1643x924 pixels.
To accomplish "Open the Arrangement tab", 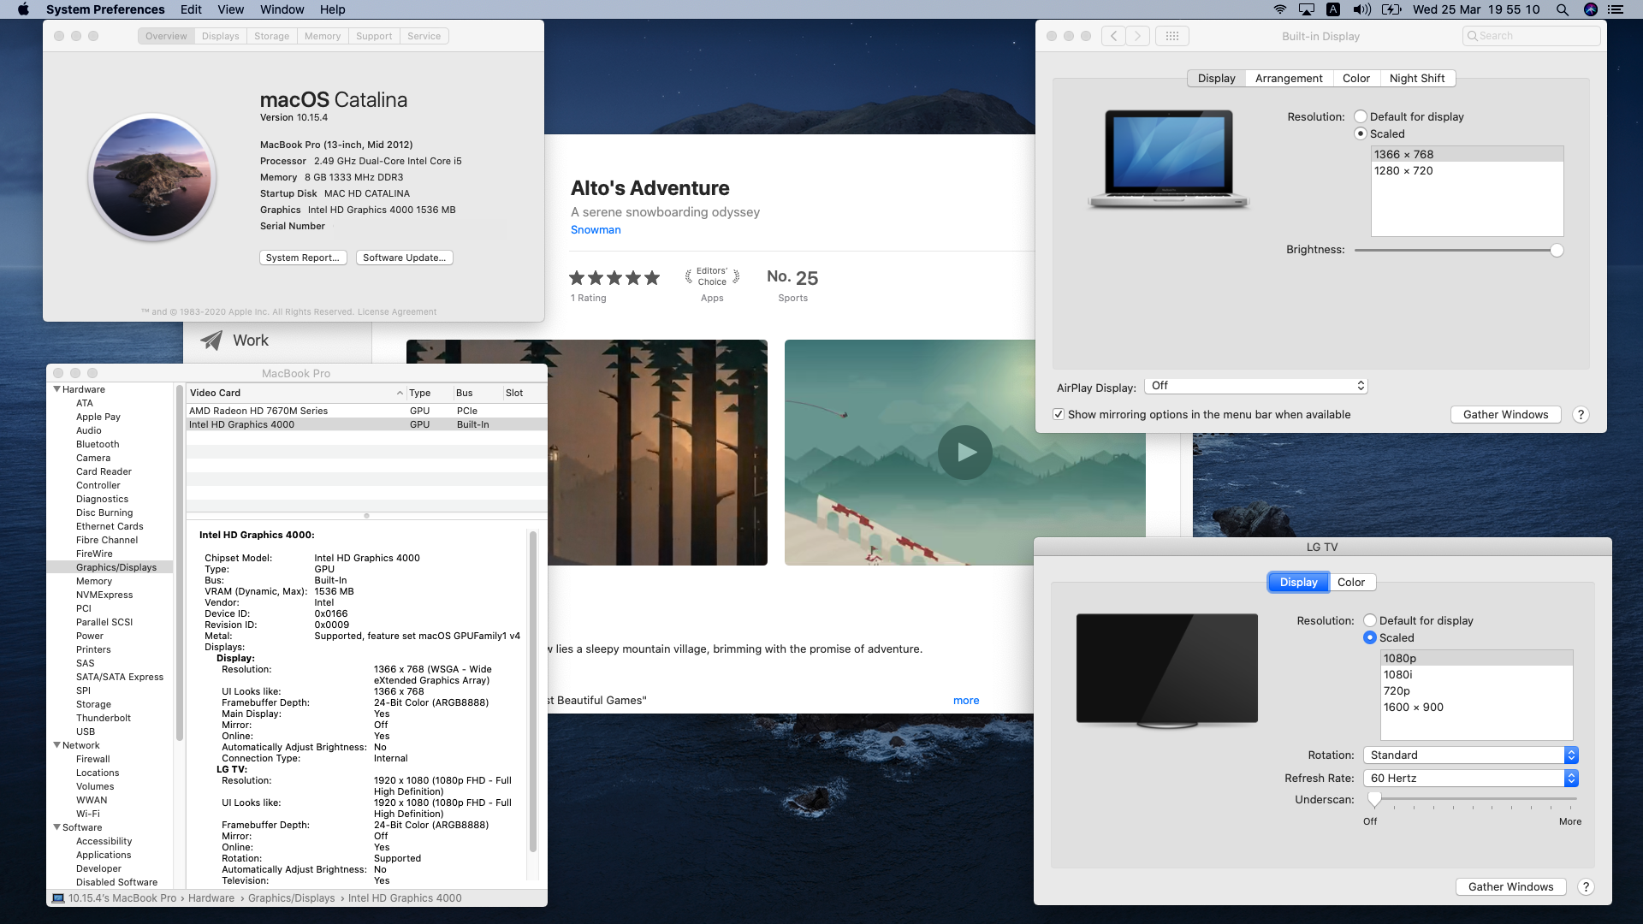I will point(1289,78).
